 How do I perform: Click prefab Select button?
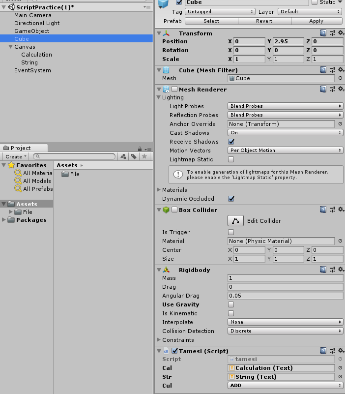pyautogui.click(x=211, y=21)
